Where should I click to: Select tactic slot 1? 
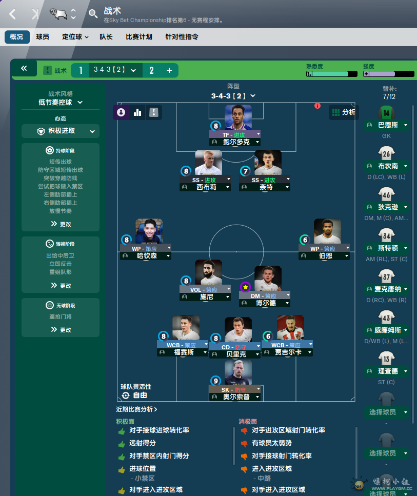[81, 70]
